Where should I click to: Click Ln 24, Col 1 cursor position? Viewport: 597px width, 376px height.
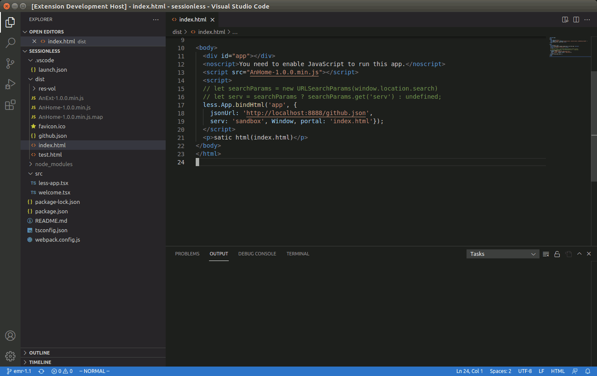point(470,371)
